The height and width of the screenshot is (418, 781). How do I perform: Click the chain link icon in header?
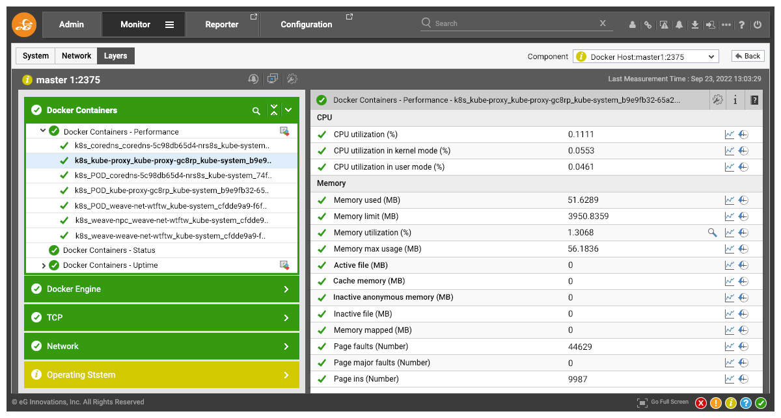(x=648, y=25)
